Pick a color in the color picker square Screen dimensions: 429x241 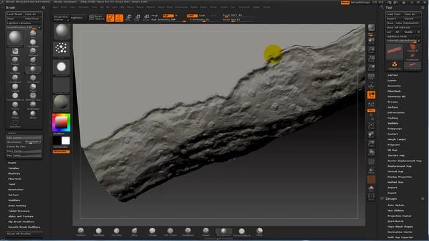point(61,123)
